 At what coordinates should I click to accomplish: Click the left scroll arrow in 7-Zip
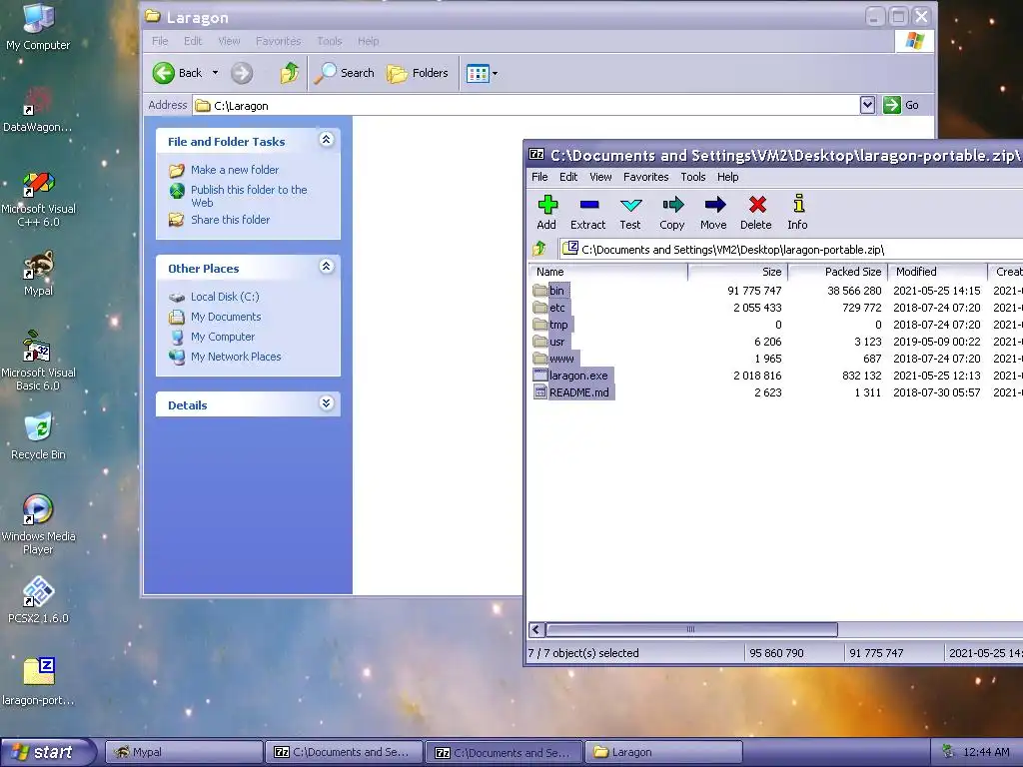point(536,629)
